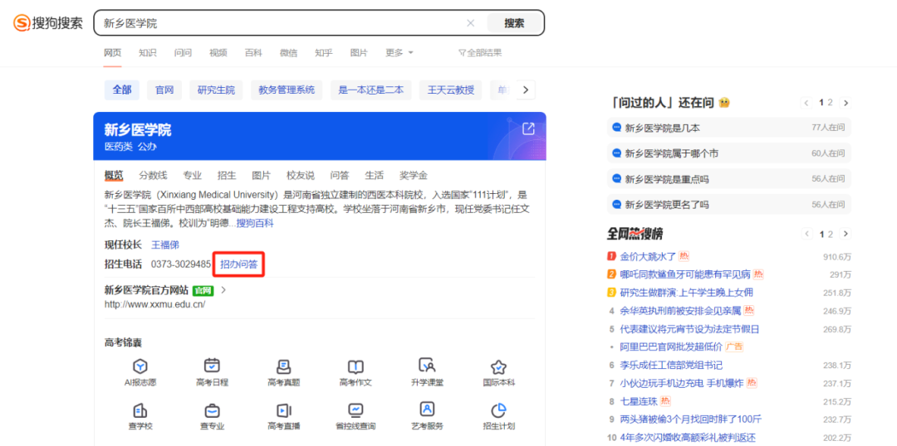Select the 全部 filter chip
897x446 pixels.
point(122,90)
